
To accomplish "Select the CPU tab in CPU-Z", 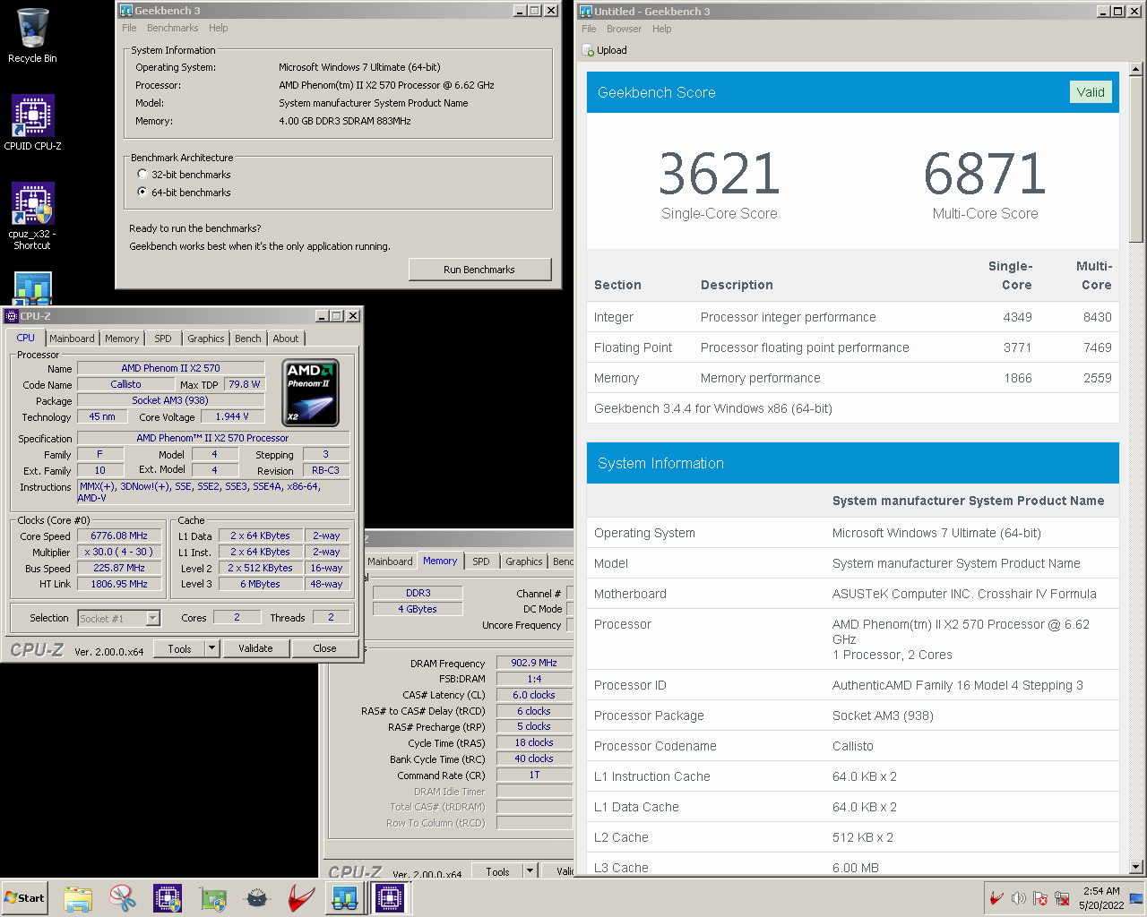I will [x=25, y=338].
